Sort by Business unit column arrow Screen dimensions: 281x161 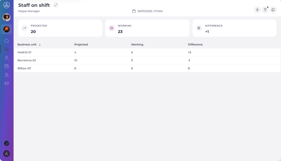pos(40,44)
